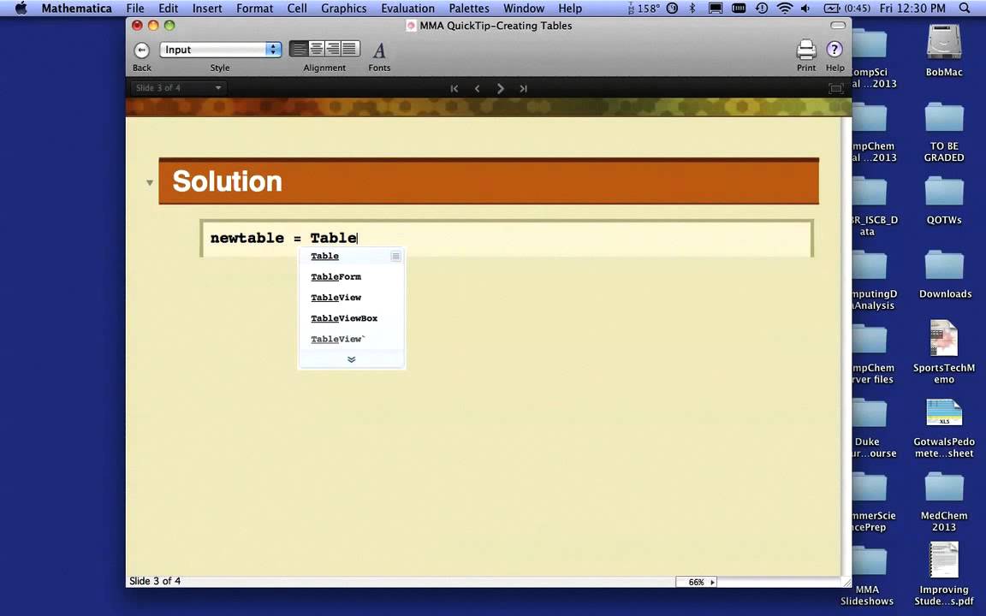Screen dimensions: 986x616
Task: Open the Window menu
Action: click(524, 9)
